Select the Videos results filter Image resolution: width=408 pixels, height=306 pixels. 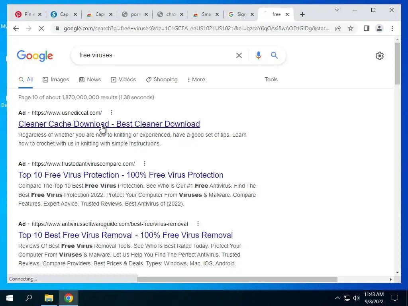[x=124, y=80]
